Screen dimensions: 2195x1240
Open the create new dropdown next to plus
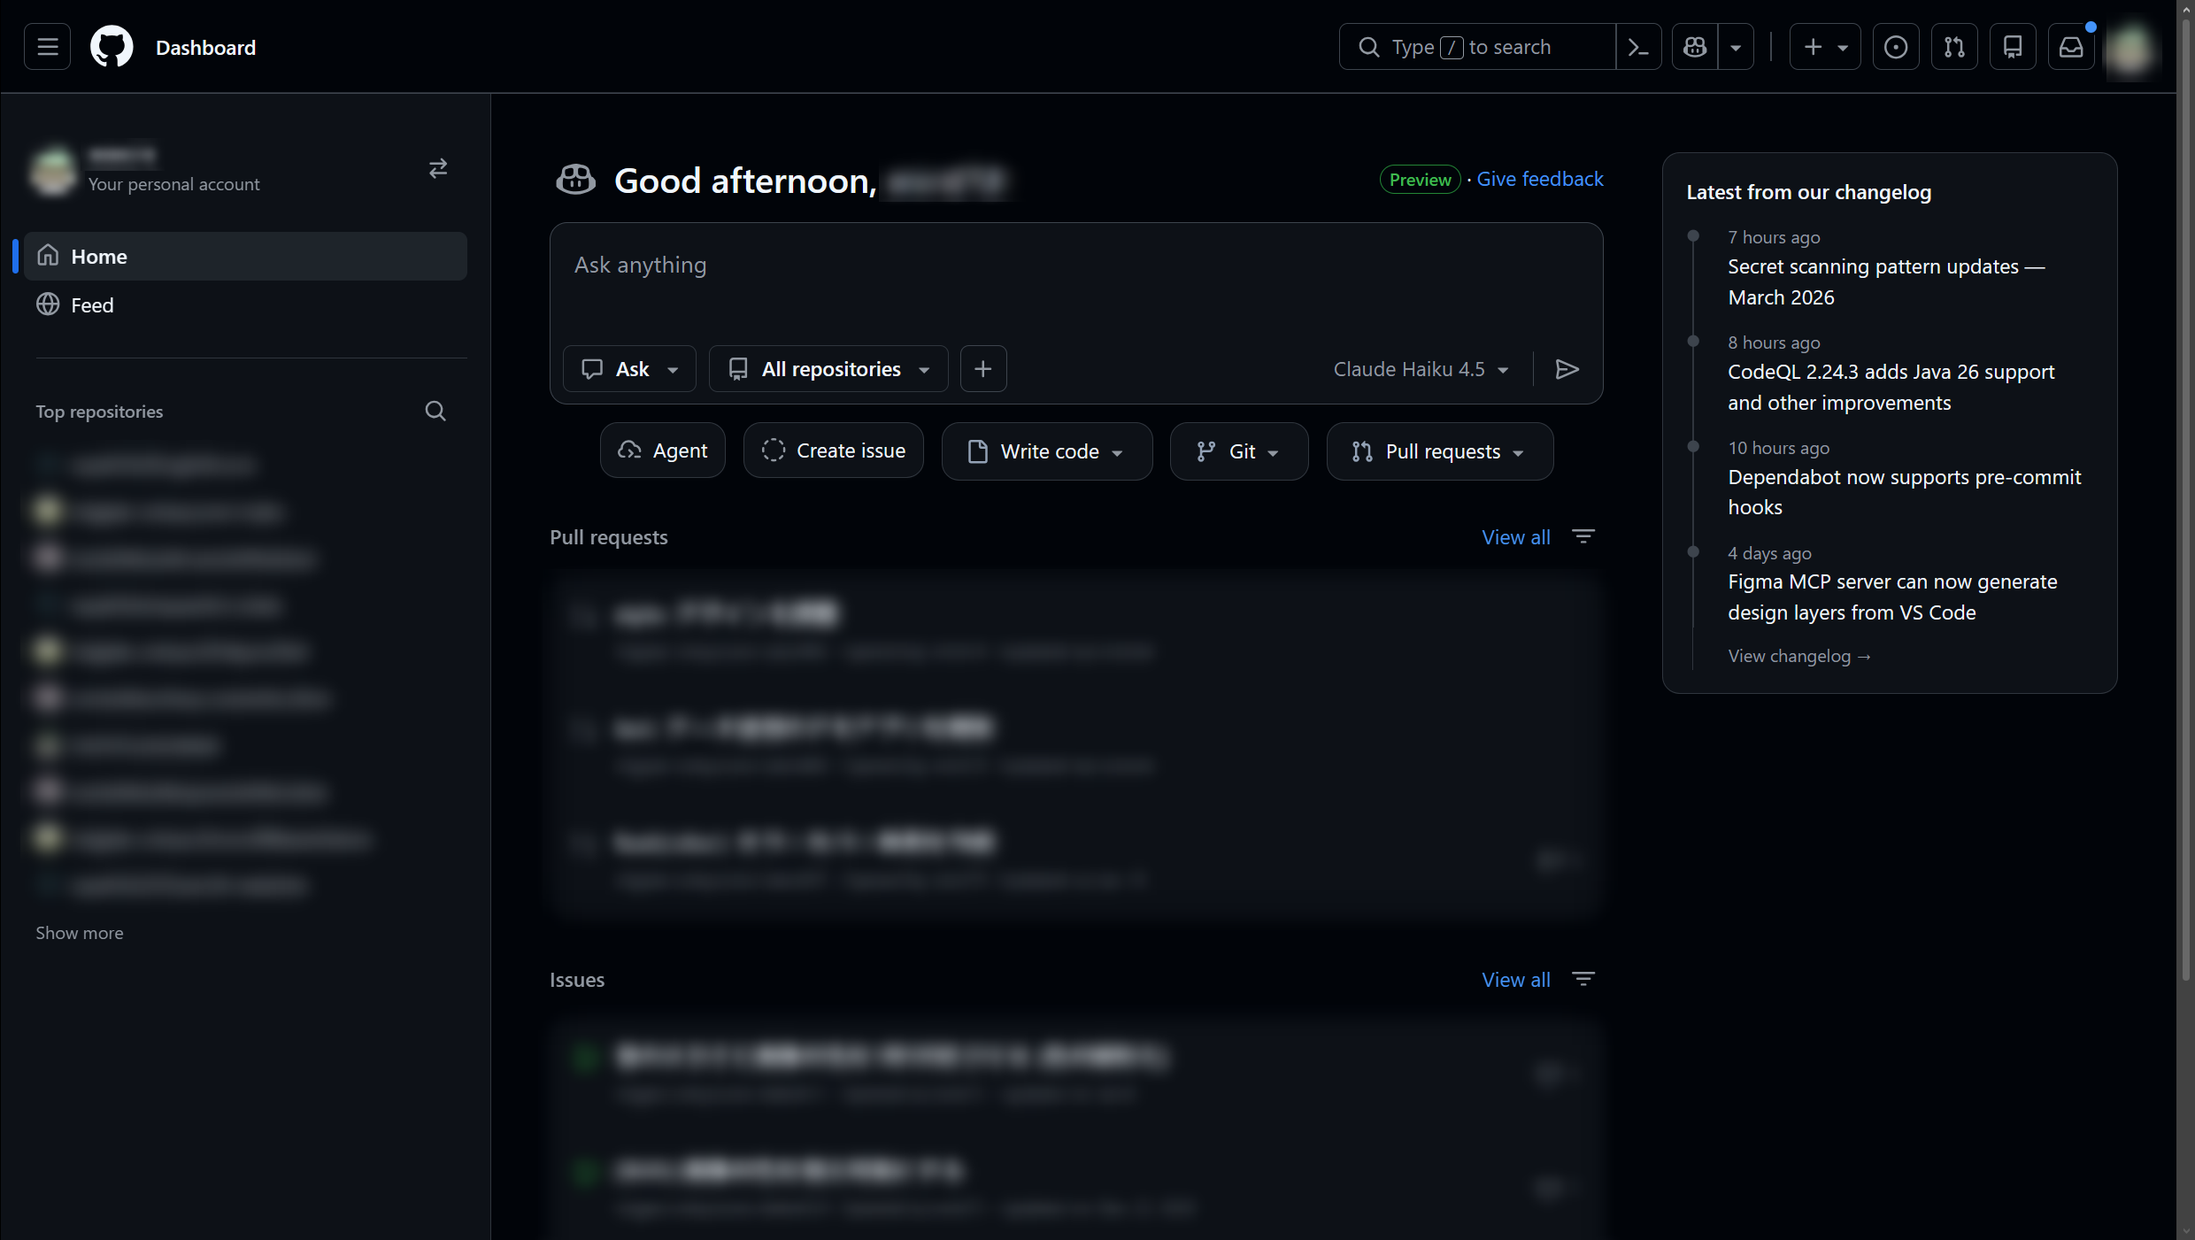pyautogui.click(x=1843, y=46)
